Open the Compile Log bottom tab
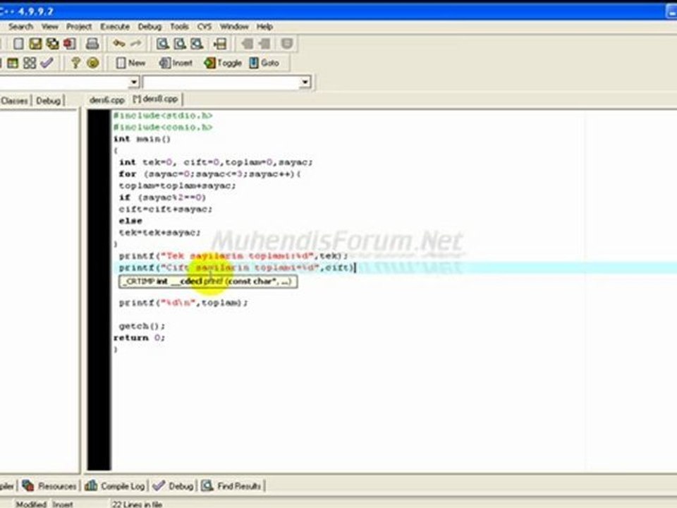 pyautogui.click(x=115, y=486)
